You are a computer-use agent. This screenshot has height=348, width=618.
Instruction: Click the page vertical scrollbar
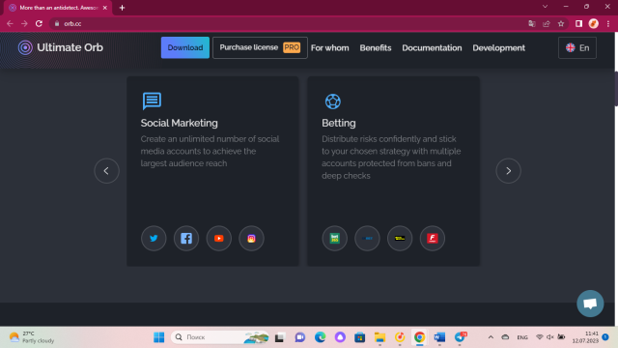[x=616, y=89]
